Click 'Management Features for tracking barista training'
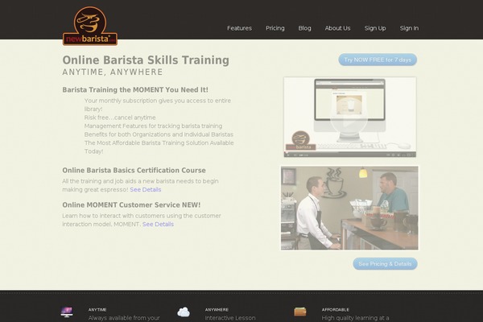The image size is (483, 322). 153,126
